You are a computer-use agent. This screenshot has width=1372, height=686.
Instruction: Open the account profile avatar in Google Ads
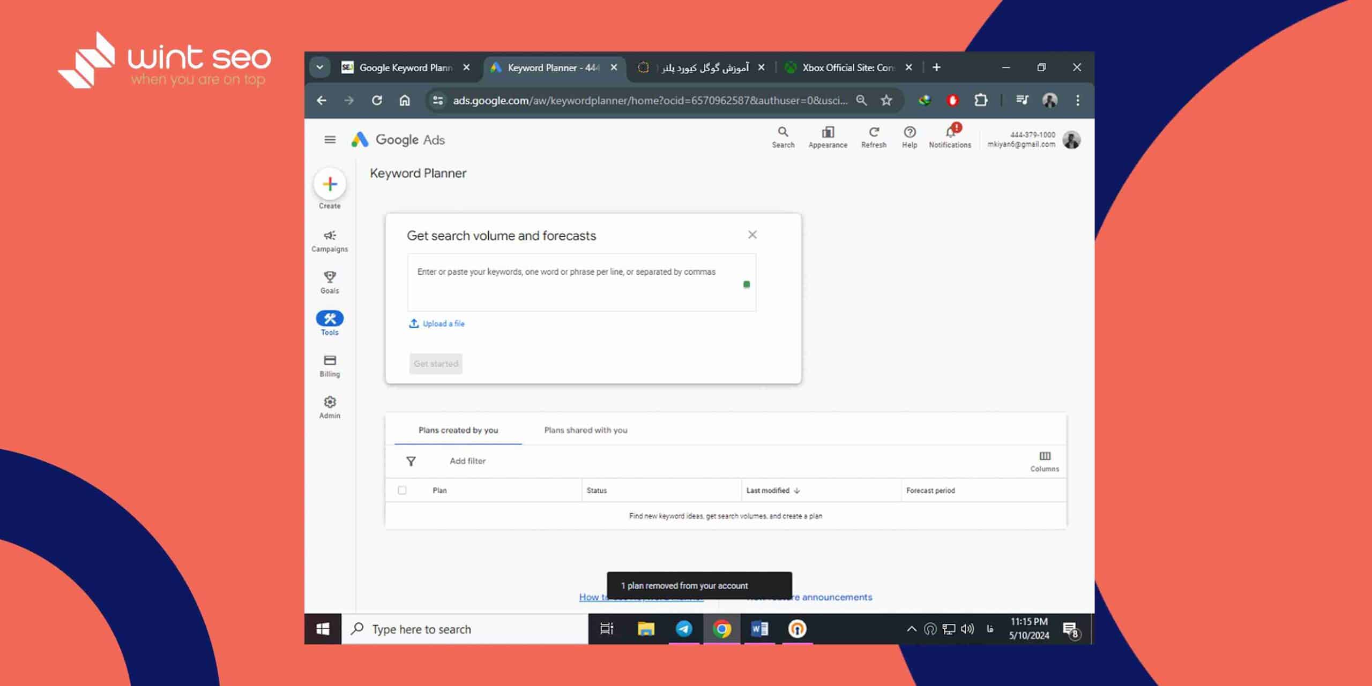coord(1071,140)
